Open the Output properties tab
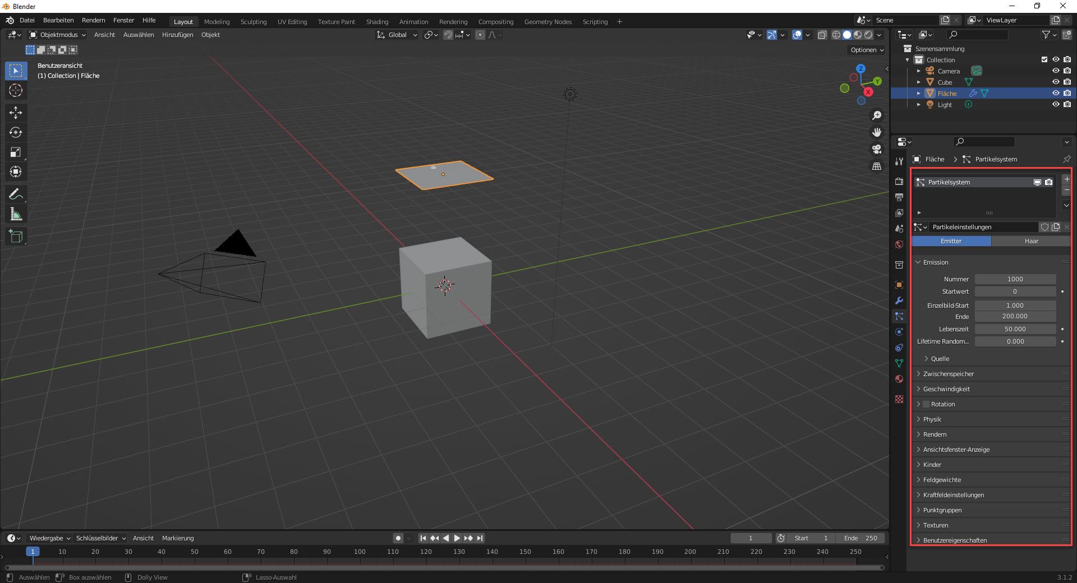The image size is (1077, 583). [899, 197]
